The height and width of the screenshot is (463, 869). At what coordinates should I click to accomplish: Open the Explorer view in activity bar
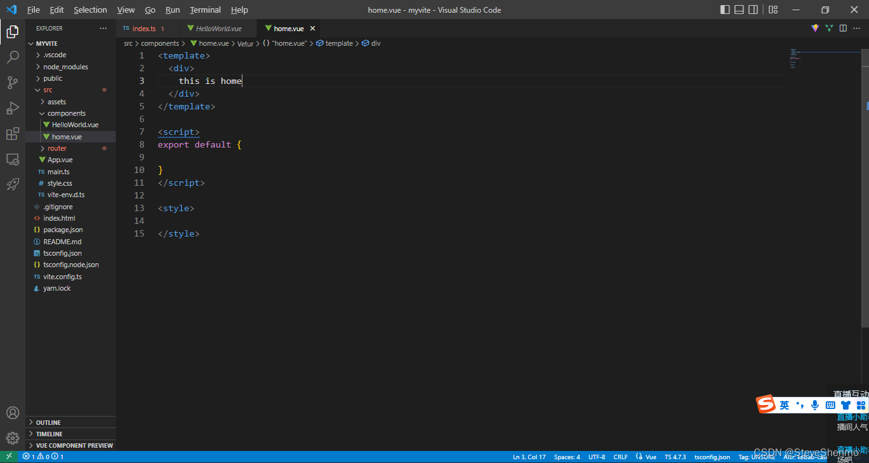tap(12, 31)
